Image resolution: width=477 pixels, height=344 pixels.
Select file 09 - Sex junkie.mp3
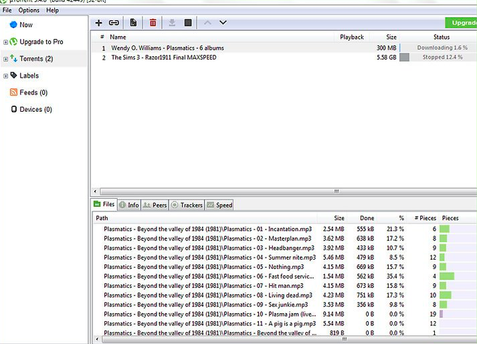[x=205, y=305]
